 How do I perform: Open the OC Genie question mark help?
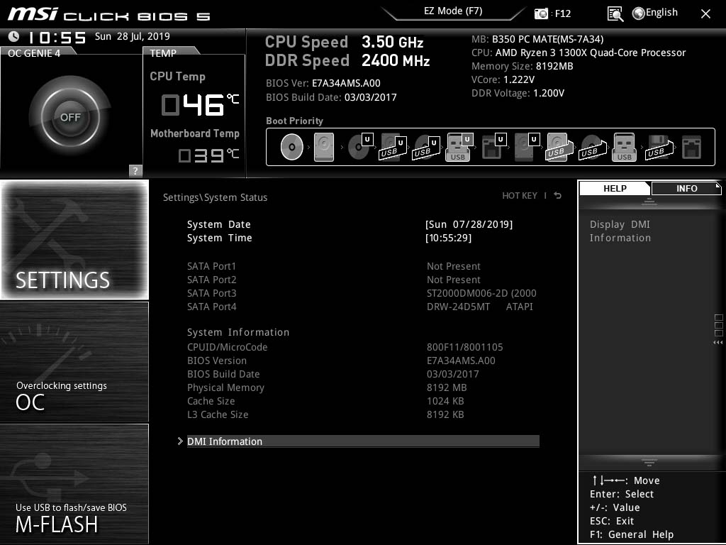(x=135, y=170)
